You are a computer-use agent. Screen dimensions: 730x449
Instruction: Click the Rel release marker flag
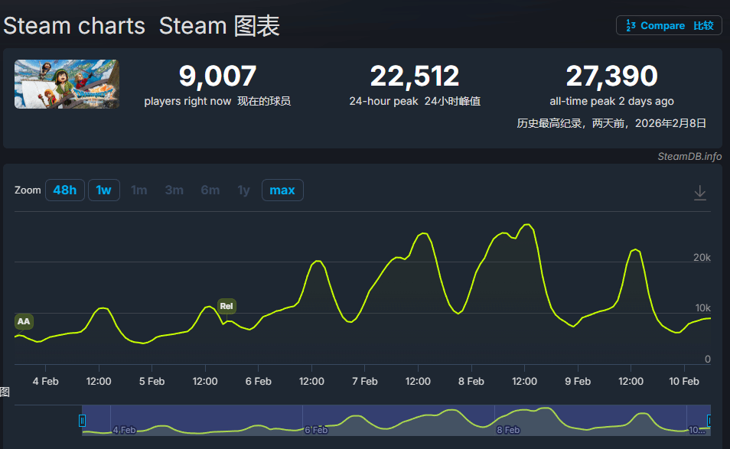pyautogui.click(x=226, y=306)
